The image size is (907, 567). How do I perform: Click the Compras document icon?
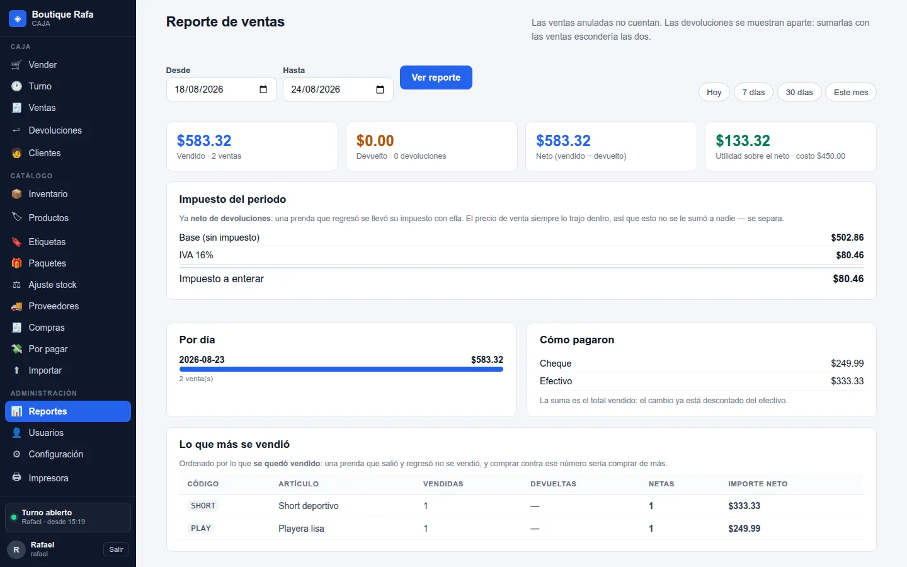point(17,328)
